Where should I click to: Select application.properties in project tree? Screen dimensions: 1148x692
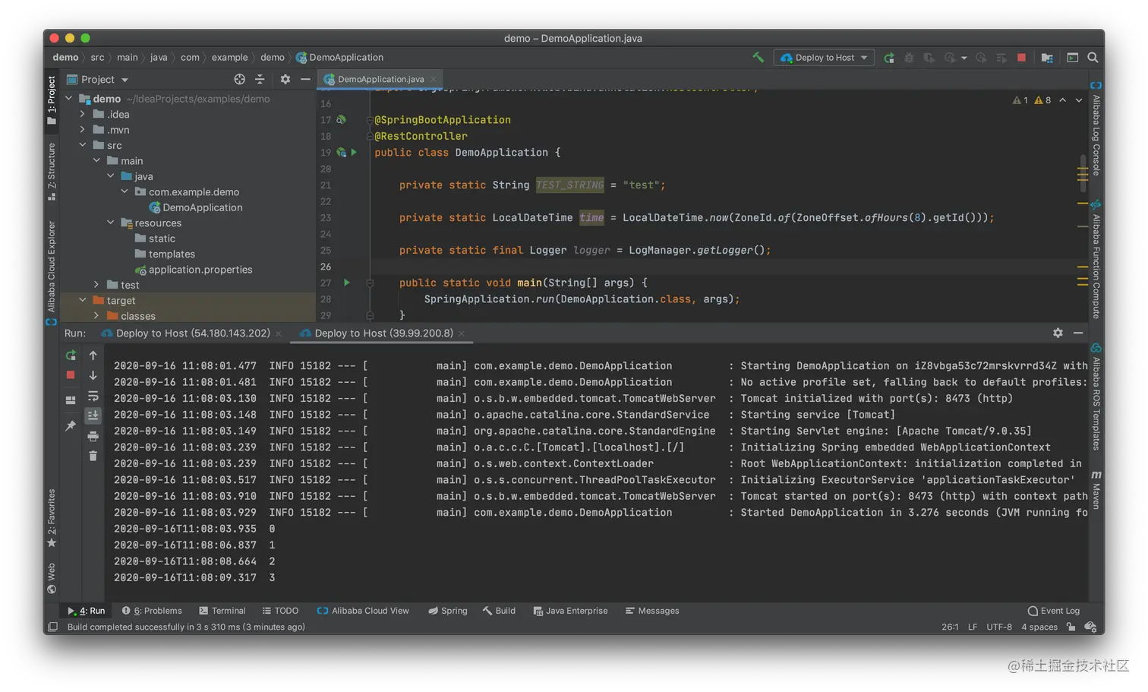point(193,270)
